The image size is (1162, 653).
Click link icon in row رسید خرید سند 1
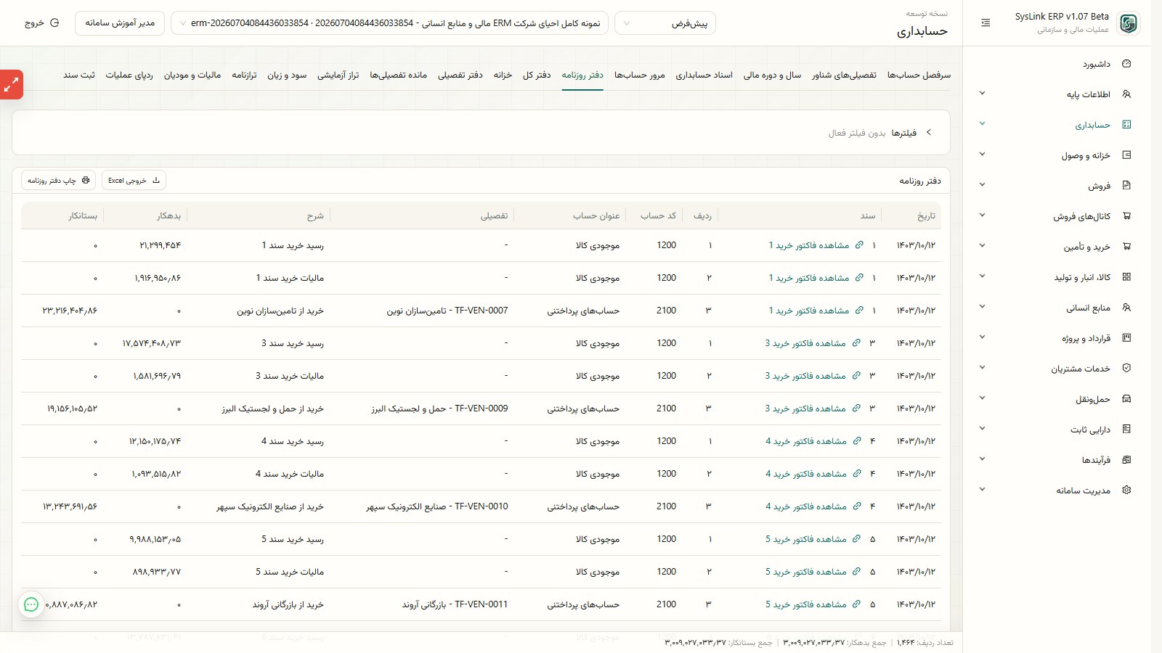coord(859,245)
